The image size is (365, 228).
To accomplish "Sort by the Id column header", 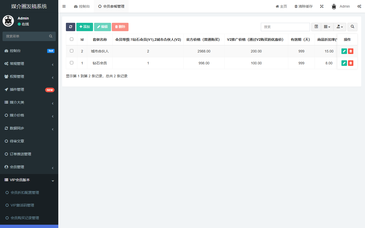I will pyautogui.click(x=82, y=40).
